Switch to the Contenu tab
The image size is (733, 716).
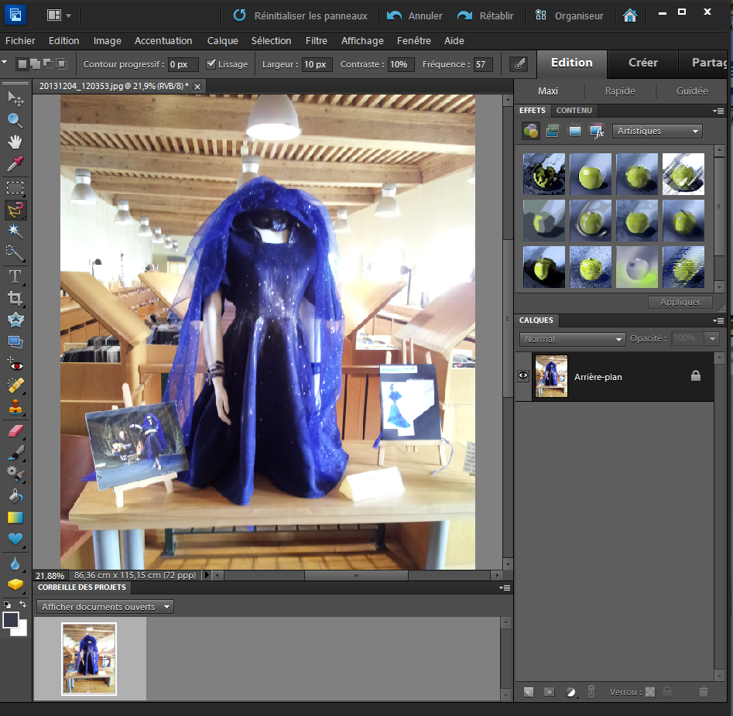click(574, 111)
